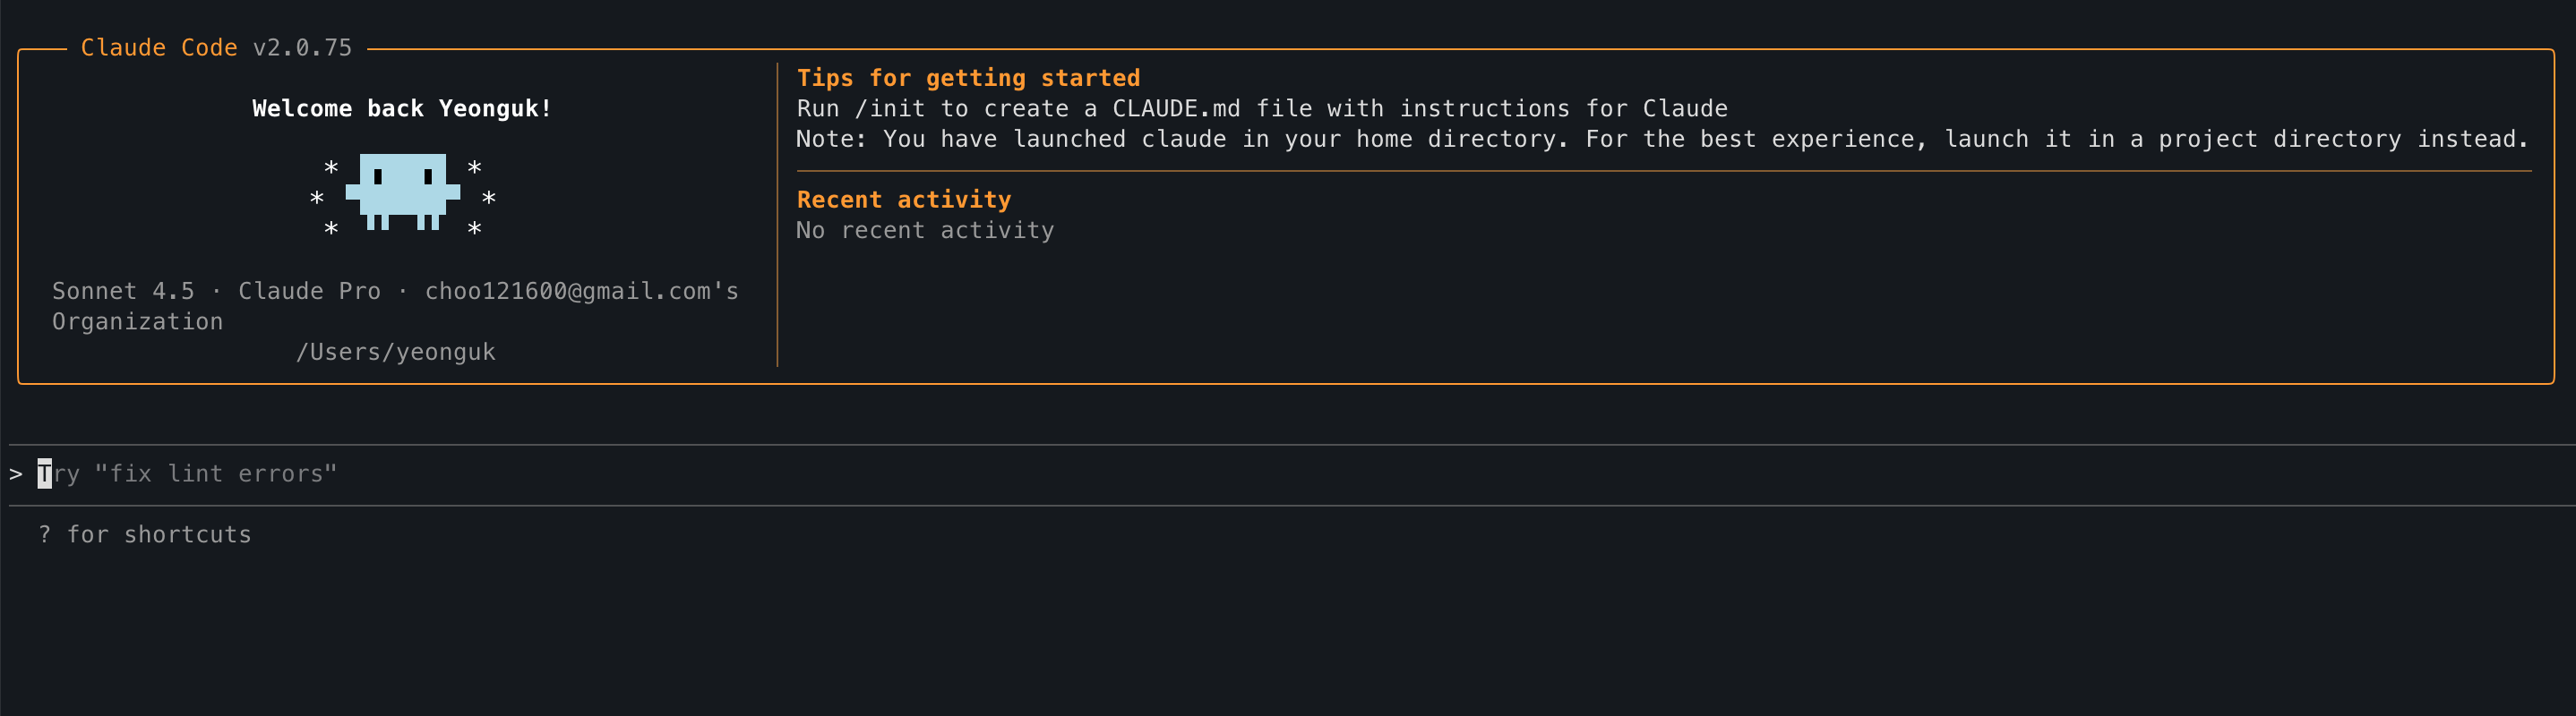Click the blinking text cursor block

(45, 473)
